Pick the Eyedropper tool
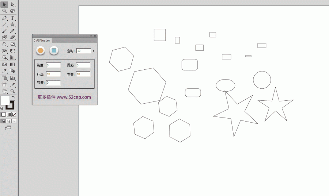Image resolution: width=329 pixels, height=196 pixels. 4,71
